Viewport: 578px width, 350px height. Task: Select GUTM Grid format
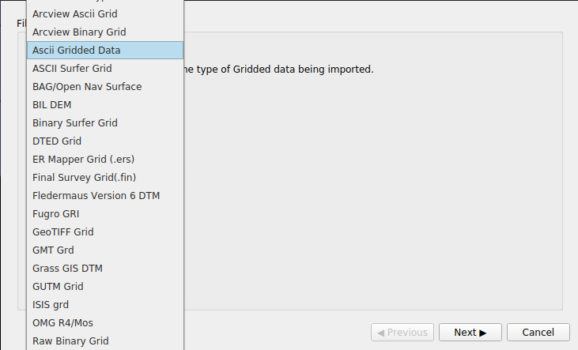coord(58,286)
